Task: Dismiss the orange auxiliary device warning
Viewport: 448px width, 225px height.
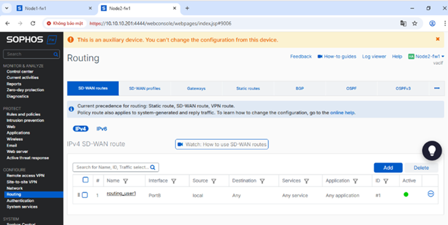Action: [x=438, y=39]
